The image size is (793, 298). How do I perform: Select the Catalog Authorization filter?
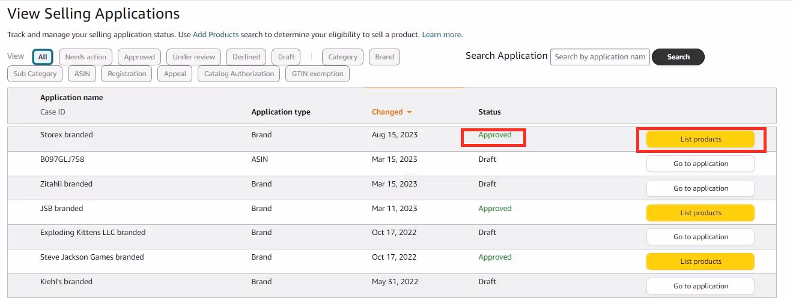[239, 74]
